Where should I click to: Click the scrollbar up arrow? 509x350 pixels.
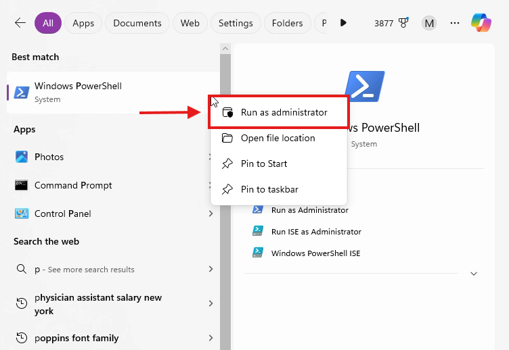click(x=225, y=49)
